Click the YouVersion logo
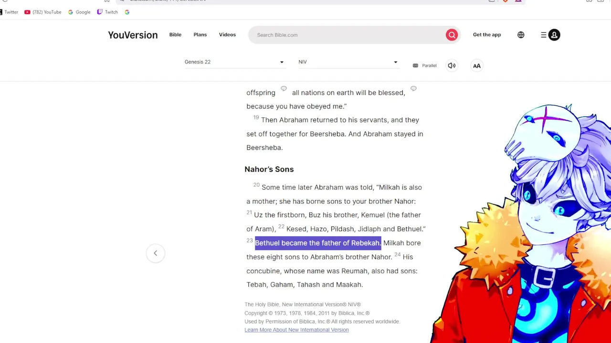Screen dimensions: 611x343 pos(133,35)
